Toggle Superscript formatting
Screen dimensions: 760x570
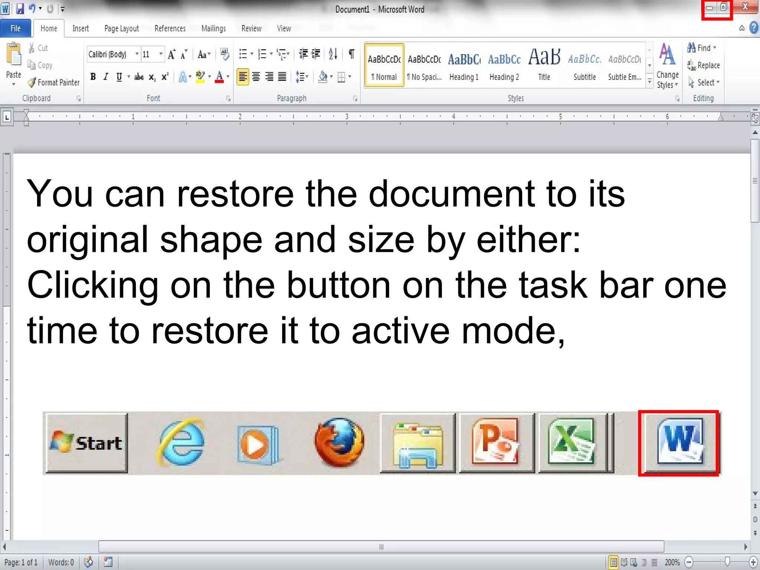165,77
